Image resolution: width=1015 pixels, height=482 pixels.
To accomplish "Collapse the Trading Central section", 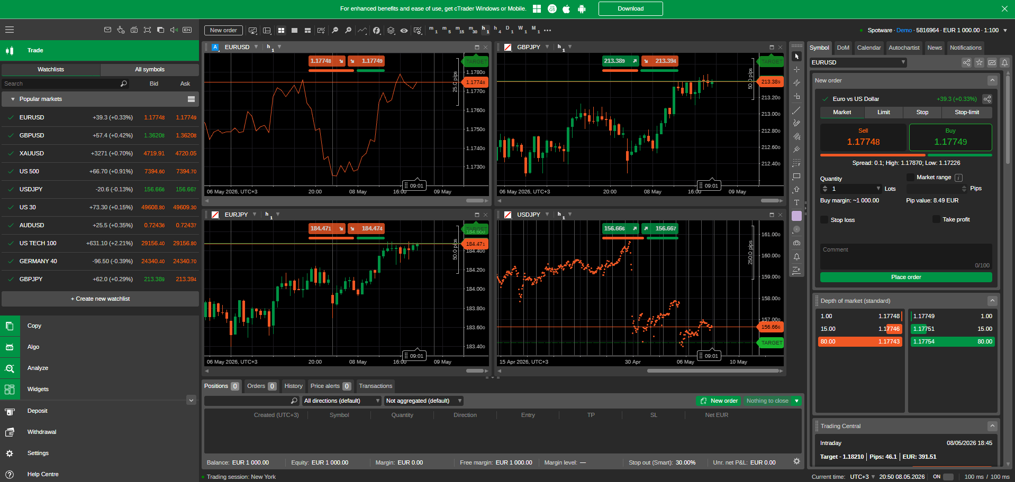I will coord(992,426).
